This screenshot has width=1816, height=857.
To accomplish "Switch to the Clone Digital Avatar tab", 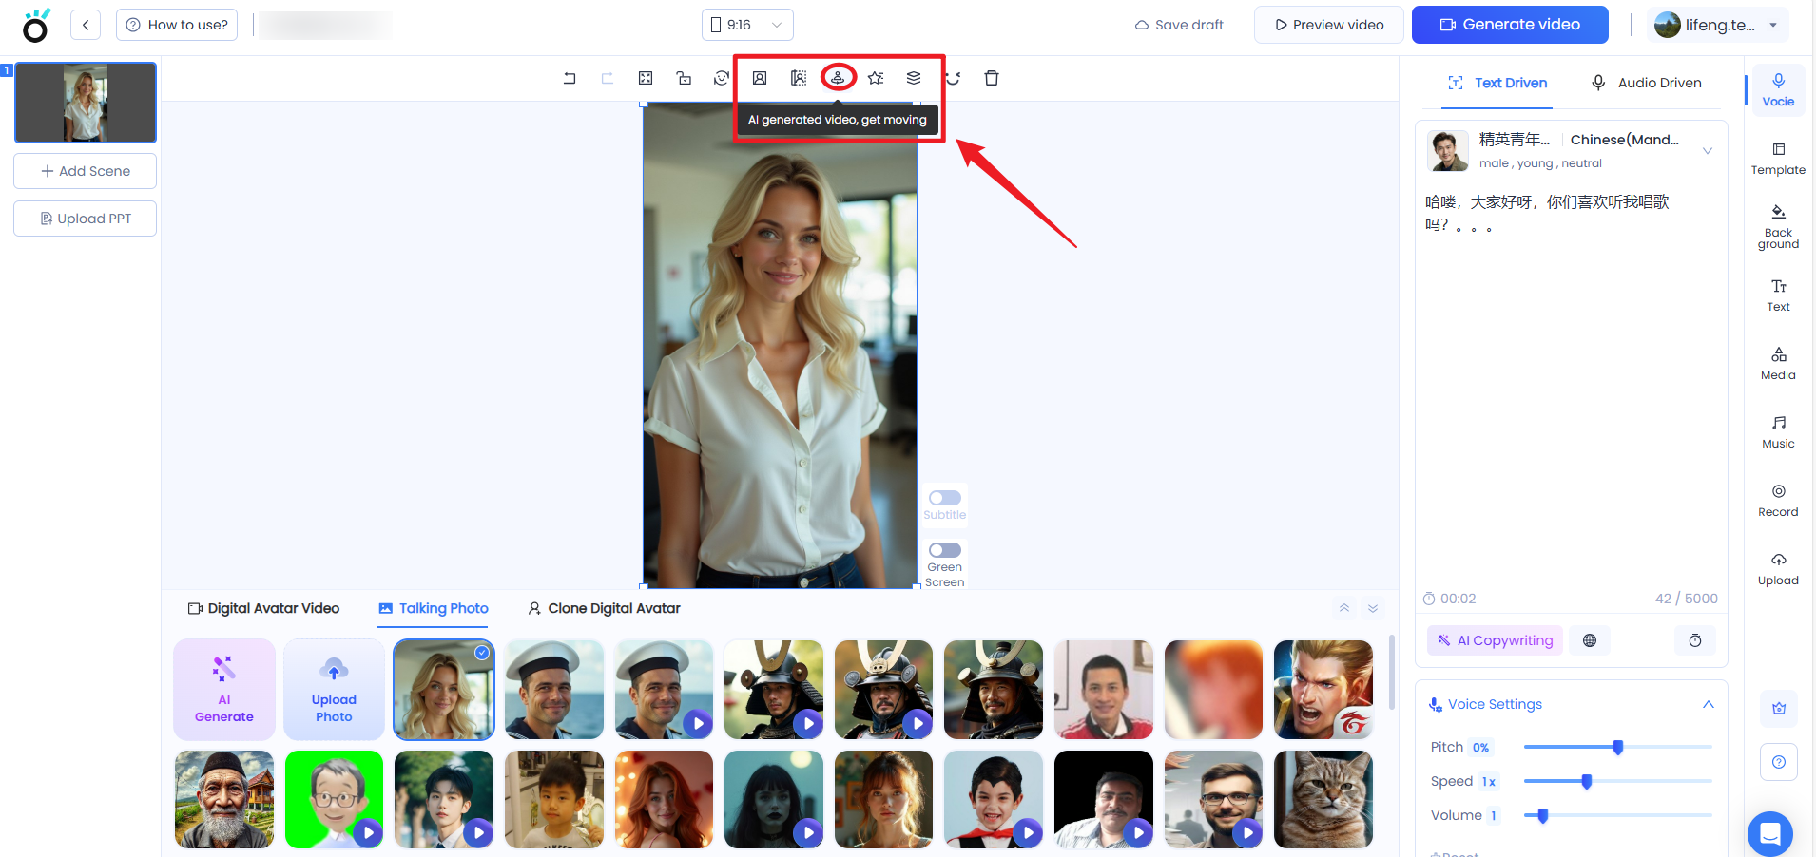I will 605,608.
